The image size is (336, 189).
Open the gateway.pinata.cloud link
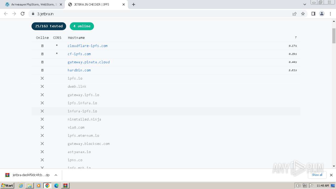pos(89,62)
